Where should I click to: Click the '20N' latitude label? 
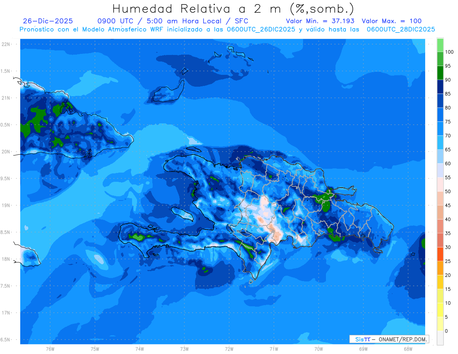(x=6, y=152)
